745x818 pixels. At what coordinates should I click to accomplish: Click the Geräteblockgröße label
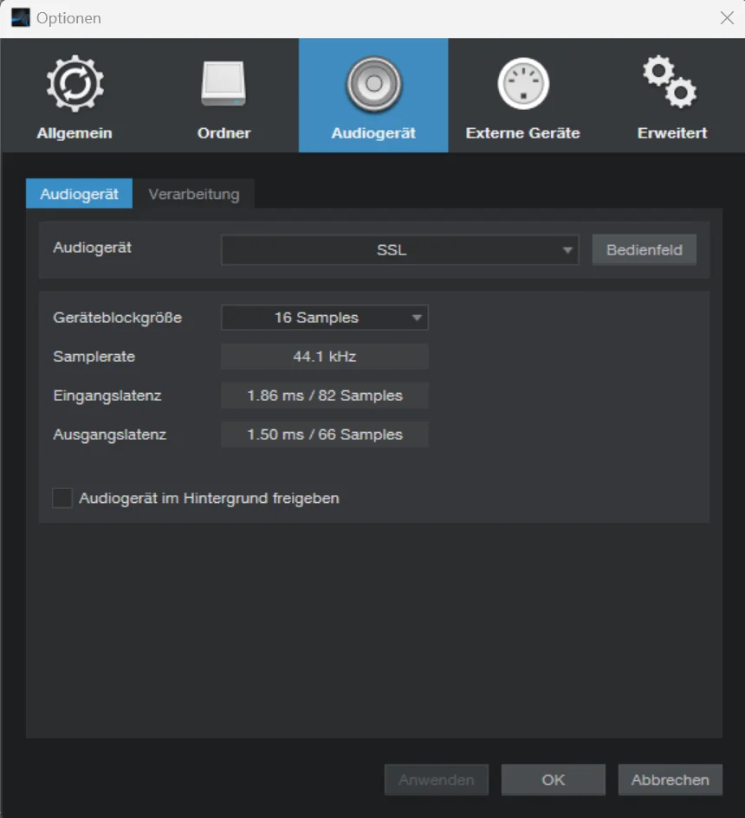pos(118,318)
